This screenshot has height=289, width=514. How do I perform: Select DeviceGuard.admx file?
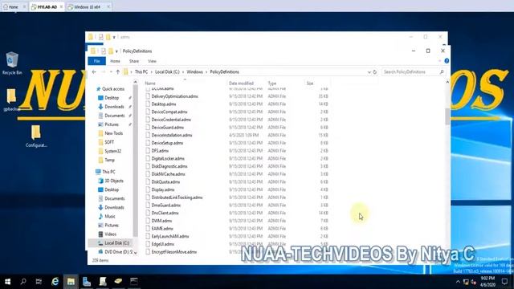coord(168,128)
